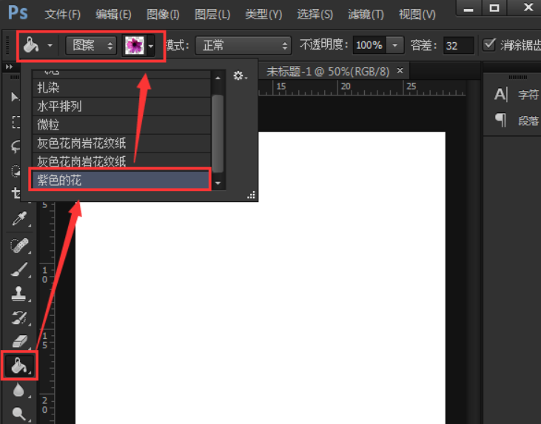This screenshot has width=541, height=424.
Task: Open the 编辑(E) menu
Action: point(113,15)
